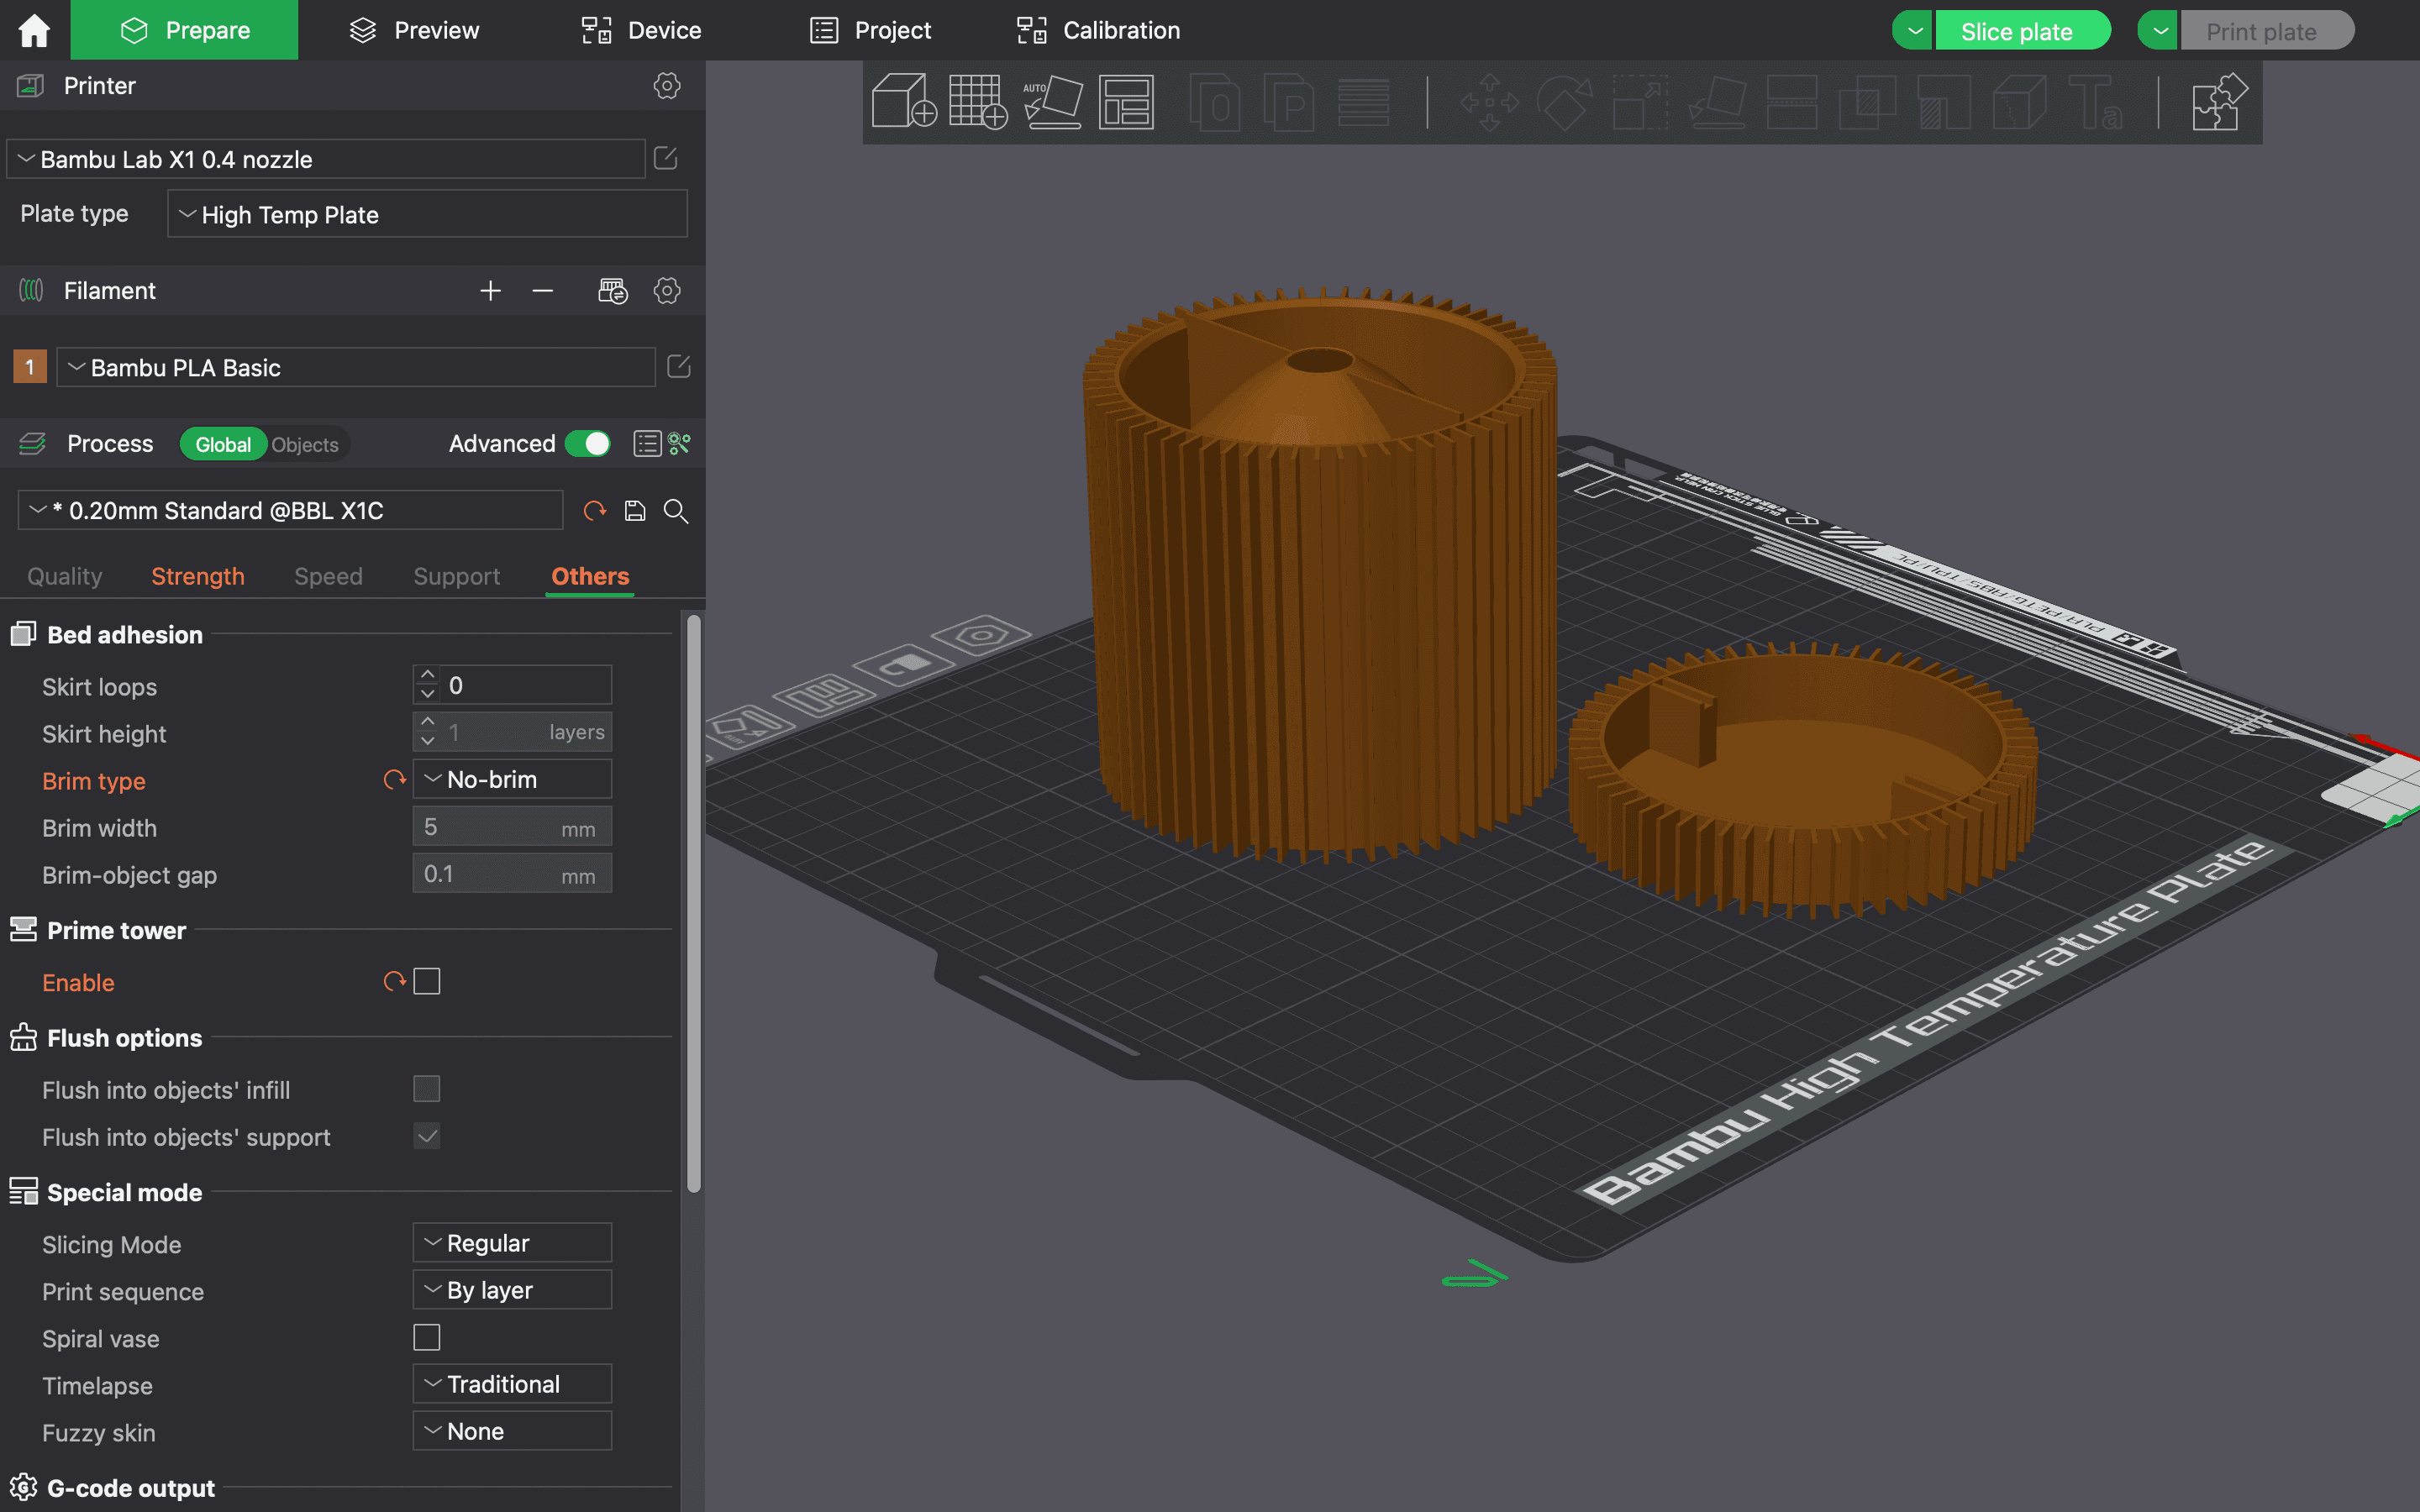Image resolution: width=2420 pixels, height=1512 pixels.
Task: Open Print plate options arrow
Action: pos(2159,30)
